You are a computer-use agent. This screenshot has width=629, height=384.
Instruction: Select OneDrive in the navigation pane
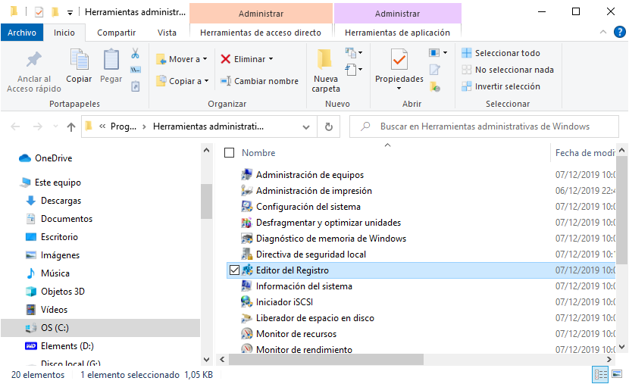pyautogui.click(x=53, y=158)
